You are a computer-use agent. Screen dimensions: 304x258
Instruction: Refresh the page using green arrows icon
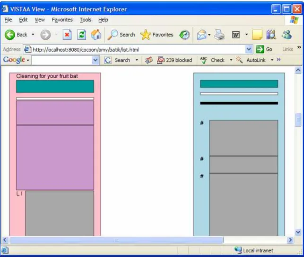pos(82,34)
